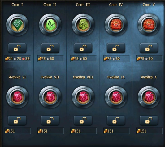Screen dimensions: 165x147
Task: Select the red sun gem in Слот IV
Action: tap(116, 25)
